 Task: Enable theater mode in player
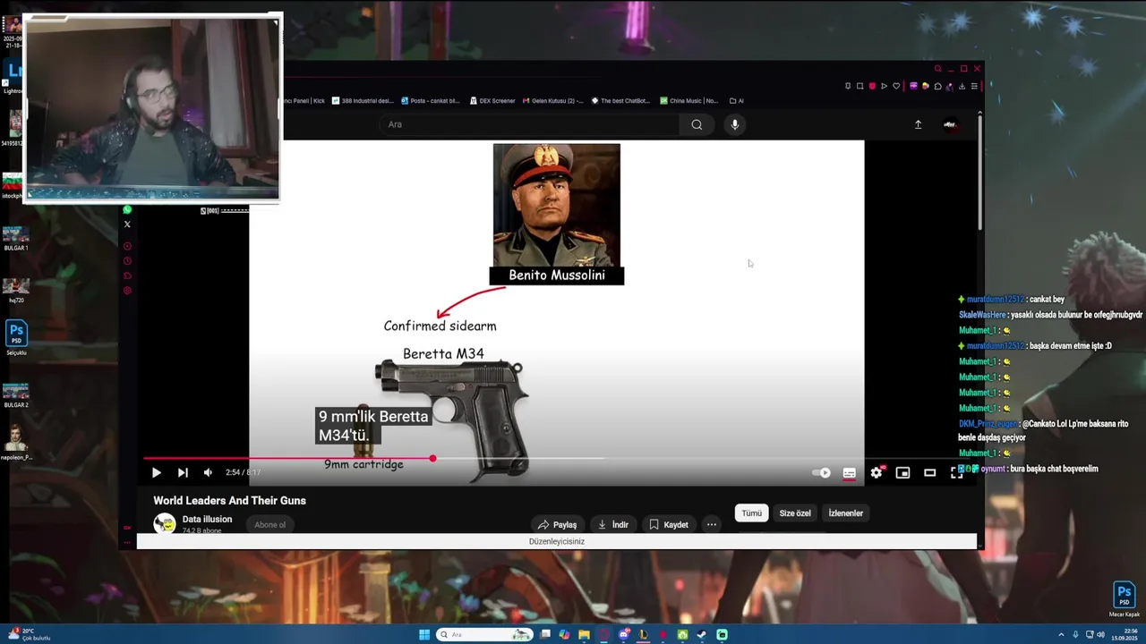pyautogui.click(x=929, y=473)
